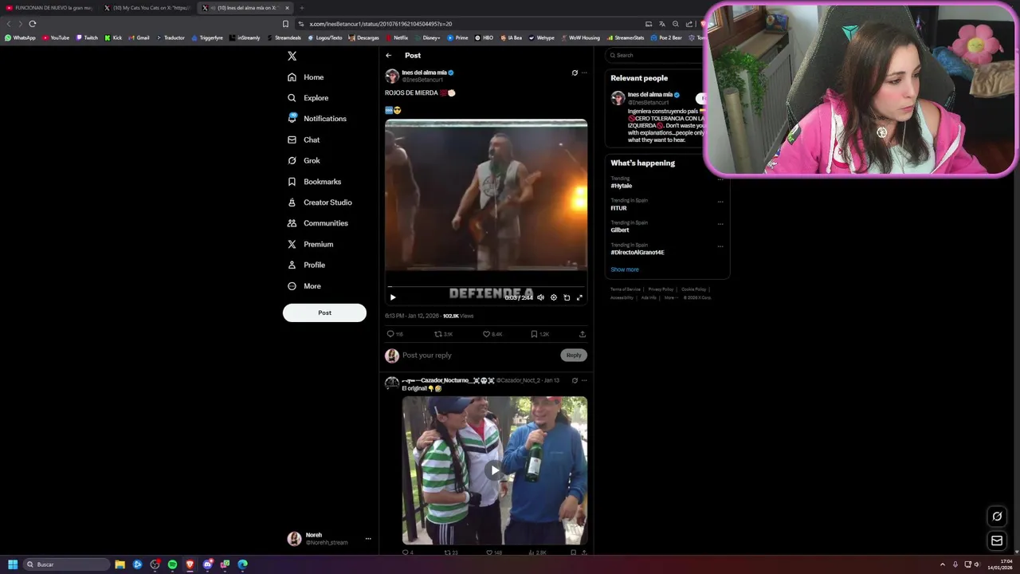This screenshot has width=1020, height=574.
Task: Open Spotify from taskbar
Action: pyautogui.click(x=172, y=564)
